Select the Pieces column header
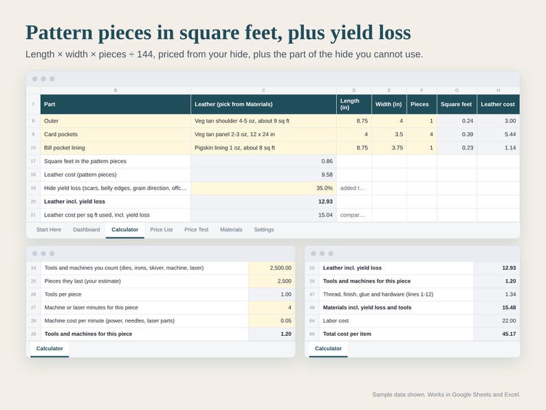Image resolution: width=546 pixels, height=410 pixels. (x=422, y=104)
